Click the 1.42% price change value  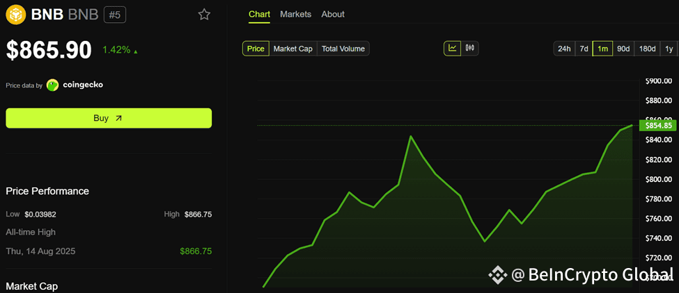click(x=116, y=49)
